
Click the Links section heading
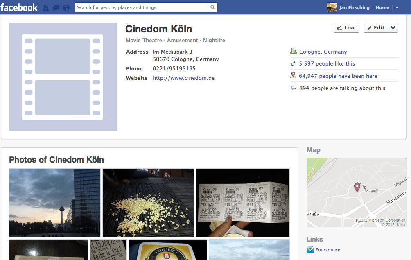click(314, 239)
